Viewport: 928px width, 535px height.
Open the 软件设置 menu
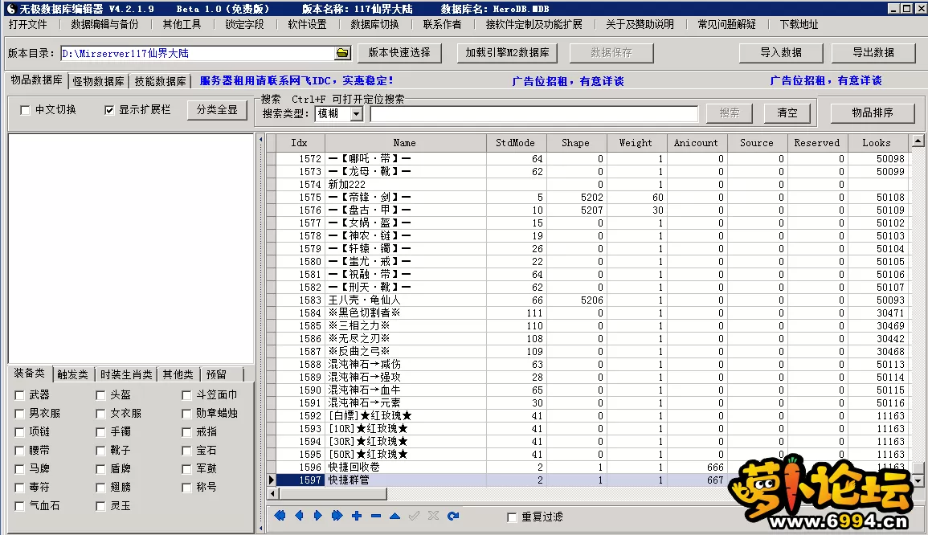point(307,24)
